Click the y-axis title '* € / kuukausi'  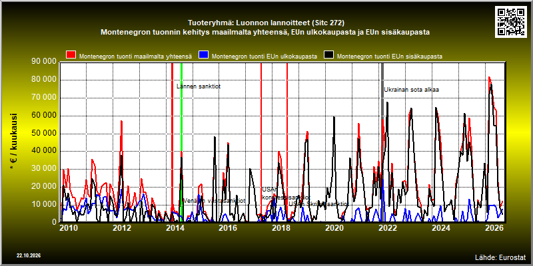14,142
